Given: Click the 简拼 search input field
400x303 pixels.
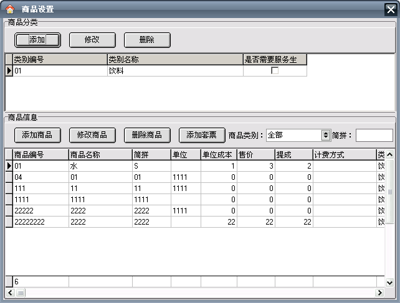Looking at the screenshot, I should click(x=374, y=135).
